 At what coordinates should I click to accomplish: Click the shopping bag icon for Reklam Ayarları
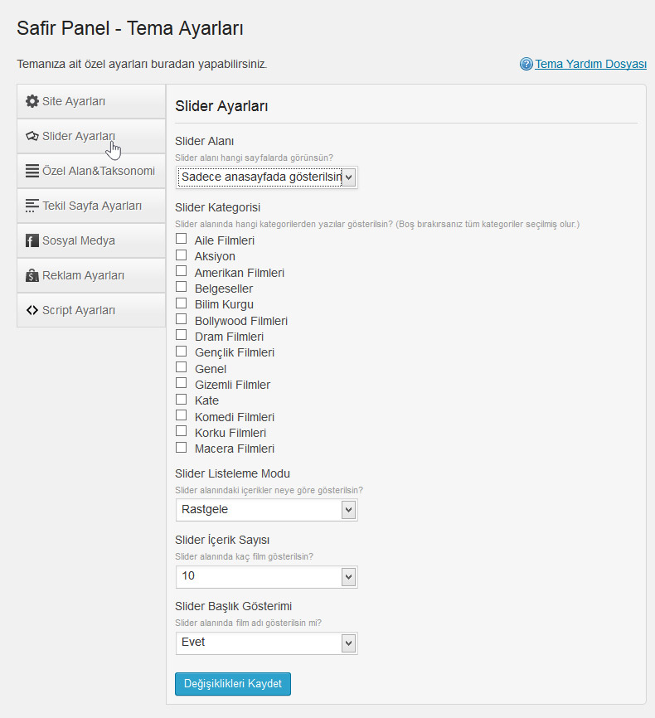click(x=32, y=275)
